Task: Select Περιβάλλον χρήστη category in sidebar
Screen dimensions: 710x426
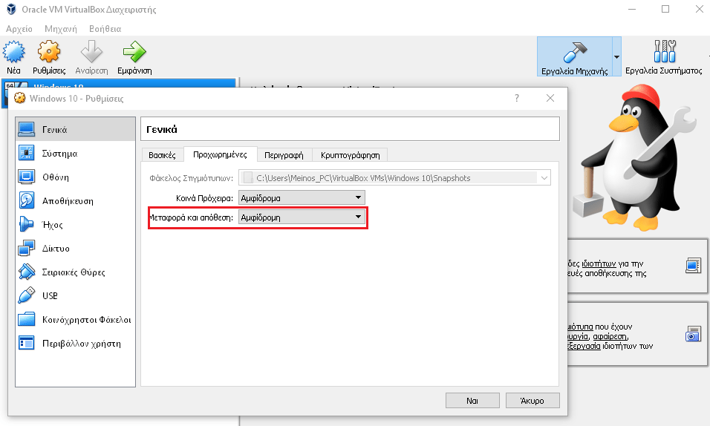Action: [x=75, y=343]
